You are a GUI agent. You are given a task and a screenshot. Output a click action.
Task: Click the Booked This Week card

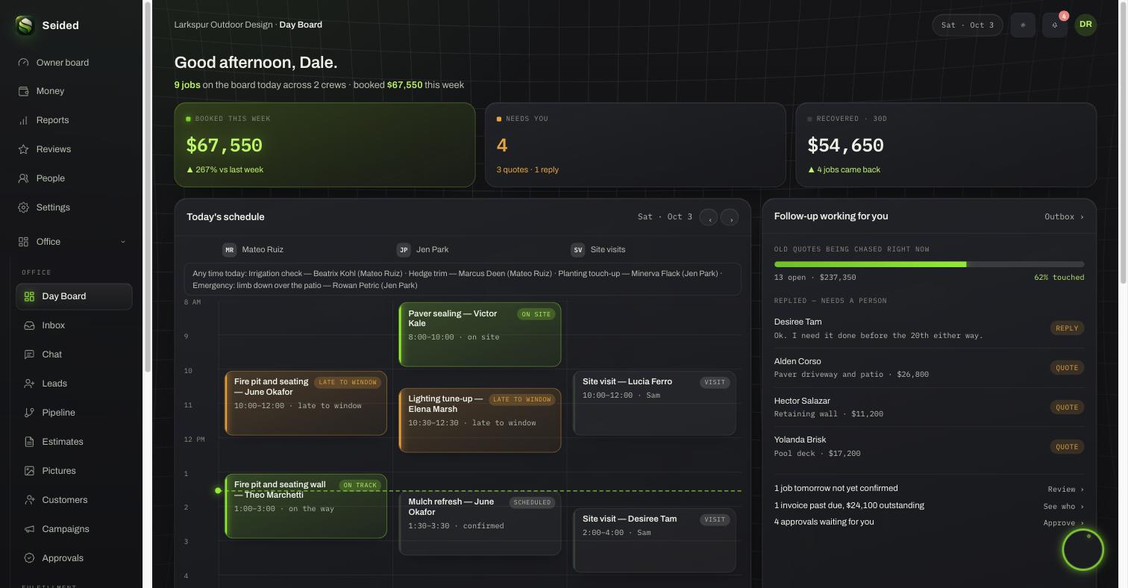tap(325, 145)
